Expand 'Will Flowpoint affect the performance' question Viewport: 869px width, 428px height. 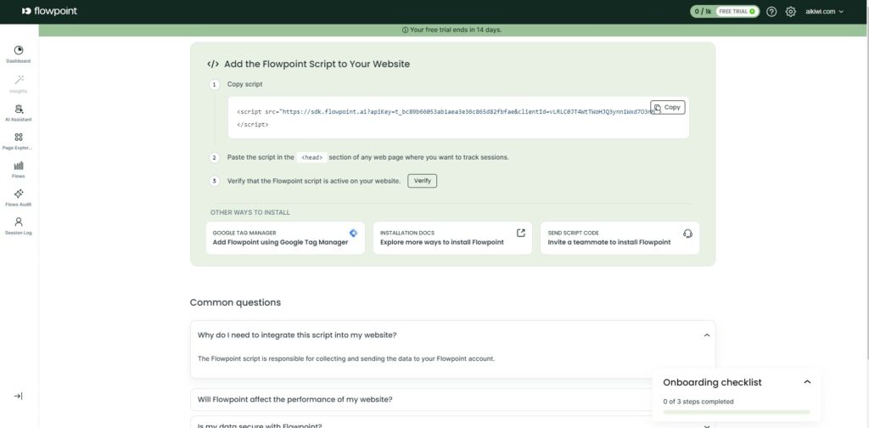453,399
